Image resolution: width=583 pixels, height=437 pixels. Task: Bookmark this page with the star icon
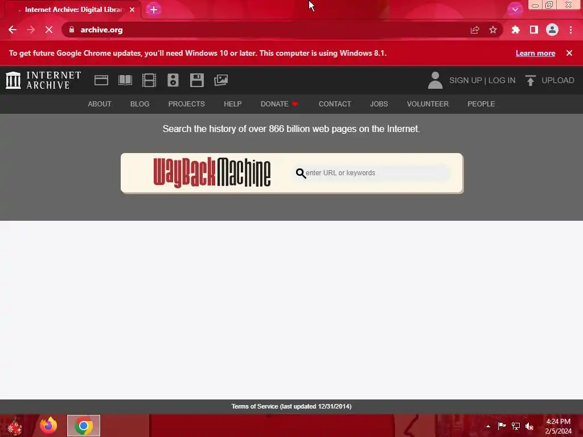[493, 30]
